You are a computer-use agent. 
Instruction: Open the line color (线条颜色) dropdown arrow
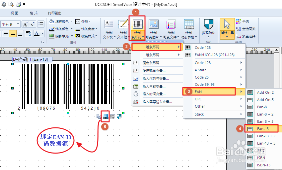[72, 29]
